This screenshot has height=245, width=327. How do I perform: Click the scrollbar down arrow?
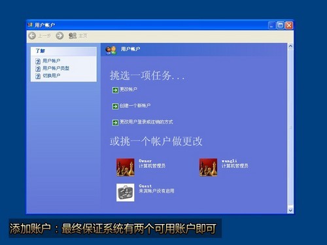[290, 210]
